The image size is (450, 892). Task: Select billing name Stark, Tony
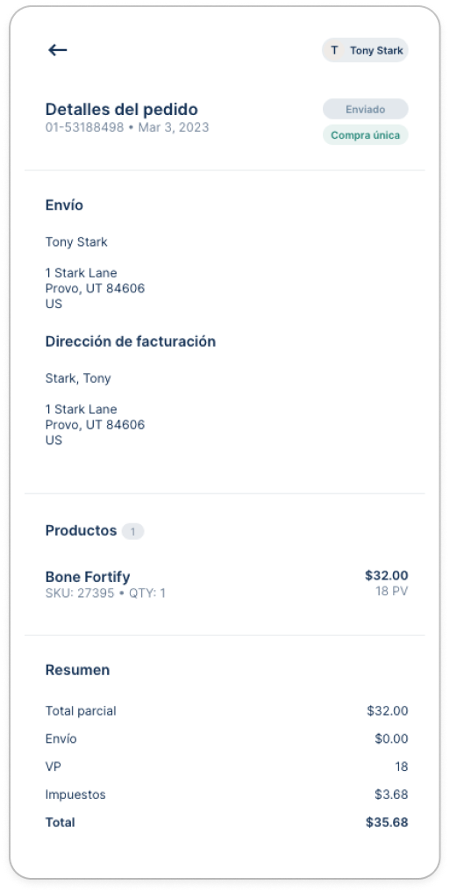[x=78, y=378]
